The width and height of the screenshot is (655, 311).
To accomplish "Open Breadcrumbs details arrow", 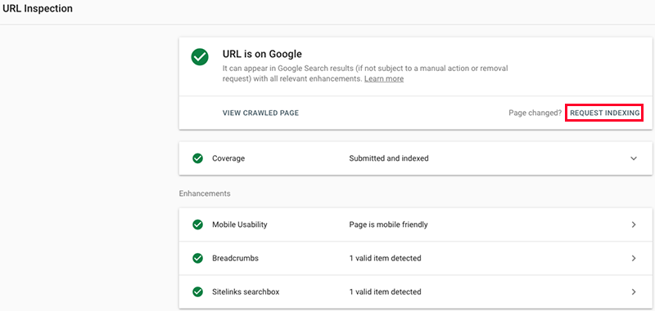I will click(634, 258).
